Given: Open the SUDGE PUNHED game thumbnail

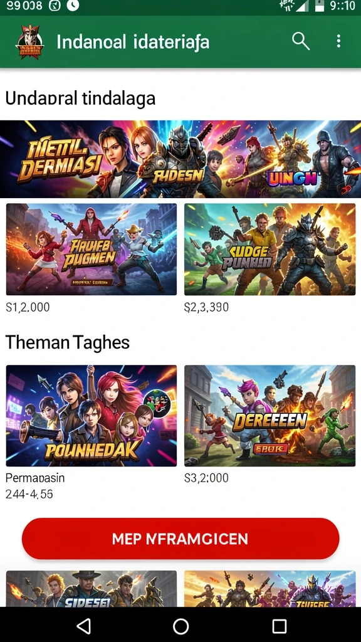Looking at the screenshot, I should pos(269,249).
